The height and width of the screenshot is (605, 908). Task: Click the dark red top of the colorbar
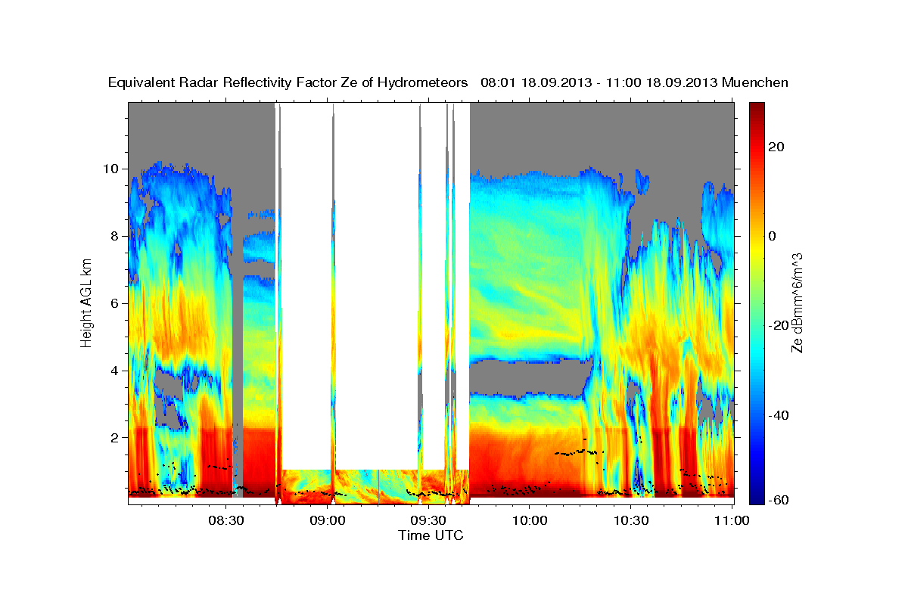[x=756, y=107]
